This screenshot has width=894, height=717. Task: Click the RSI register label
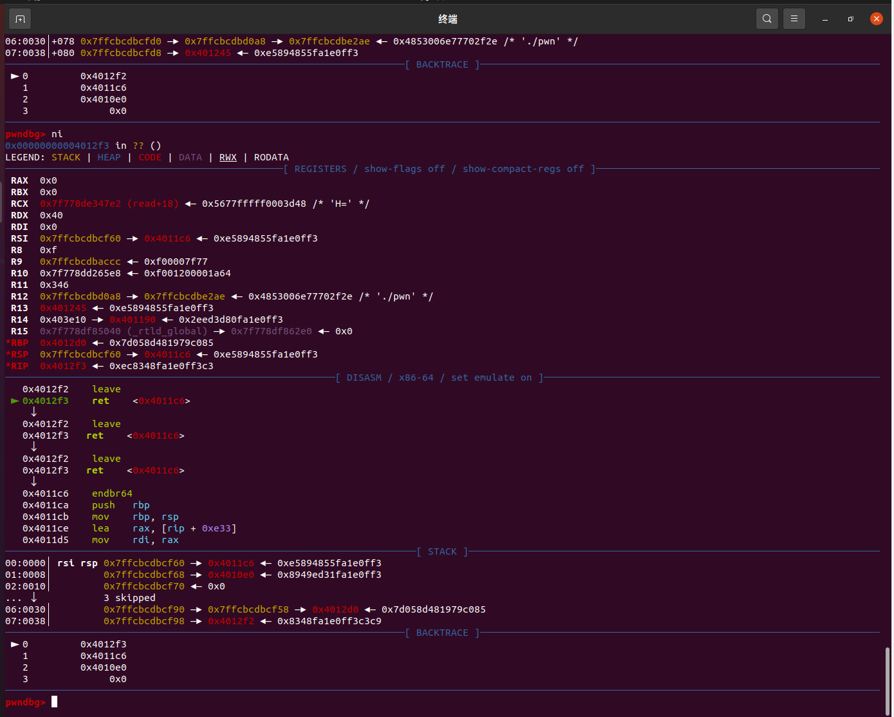[19, 238]
